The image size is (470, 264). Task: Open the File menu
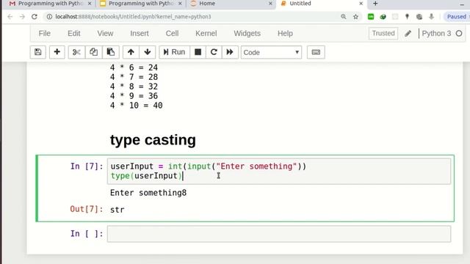click(44, 34)
